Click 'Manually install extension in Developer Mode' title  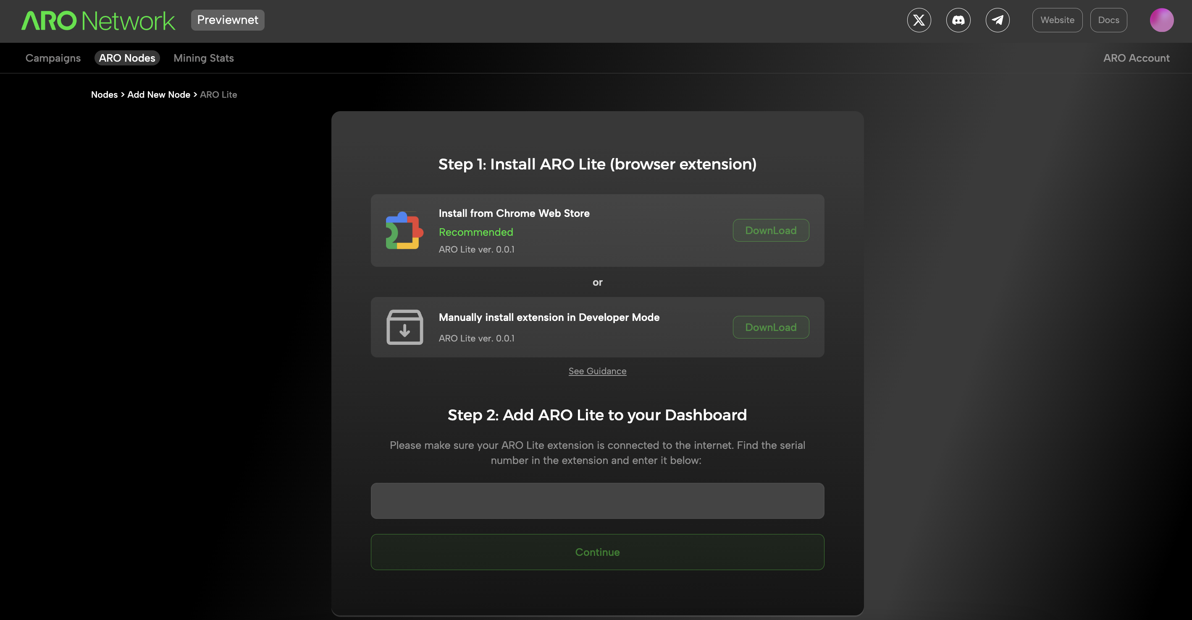pos(549,318)
